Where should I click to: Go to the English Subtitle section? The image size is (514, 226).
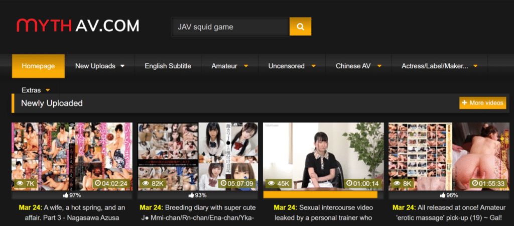(168, 66)
